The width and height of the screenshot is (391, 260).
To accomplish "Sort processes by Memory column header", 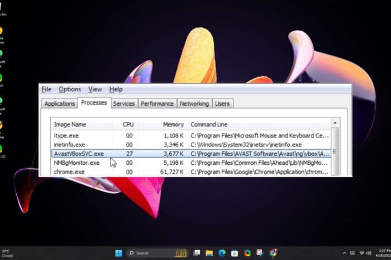I will click(x=173, y=125).
